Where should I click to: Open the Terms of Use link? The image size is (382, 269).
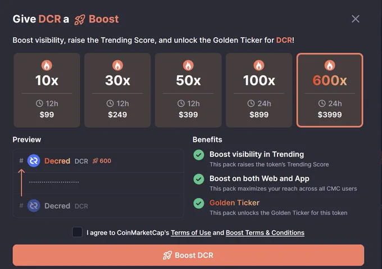191,232
